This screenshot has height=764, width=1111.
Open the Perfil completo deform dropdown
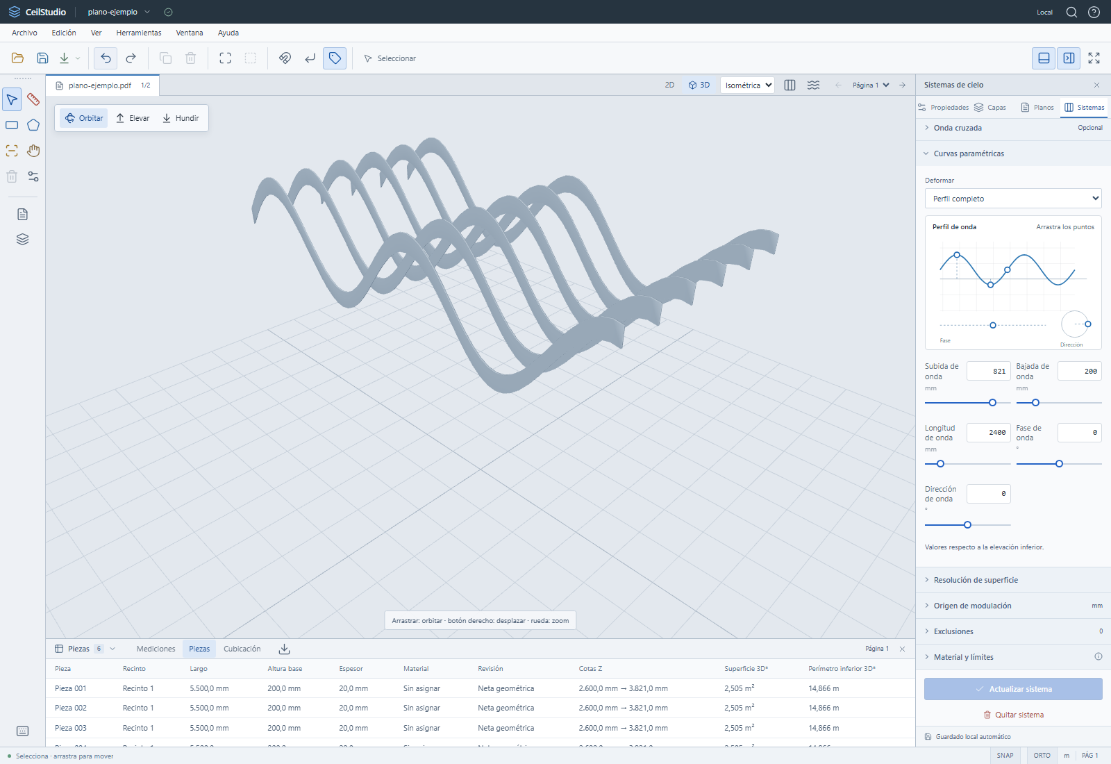pos(1013,199)
